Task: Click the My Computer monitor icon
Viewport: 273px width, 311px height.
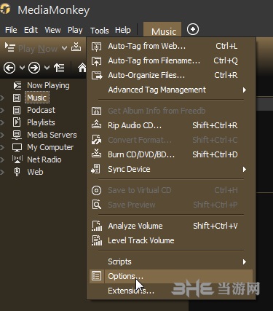Action: 17,147
